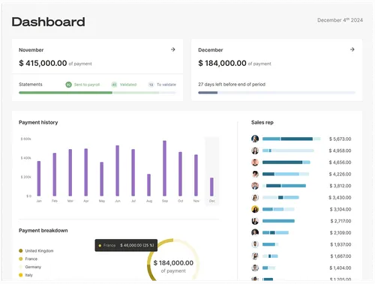Click the $ 415,000.00 November payment amount

coord(43,63)
